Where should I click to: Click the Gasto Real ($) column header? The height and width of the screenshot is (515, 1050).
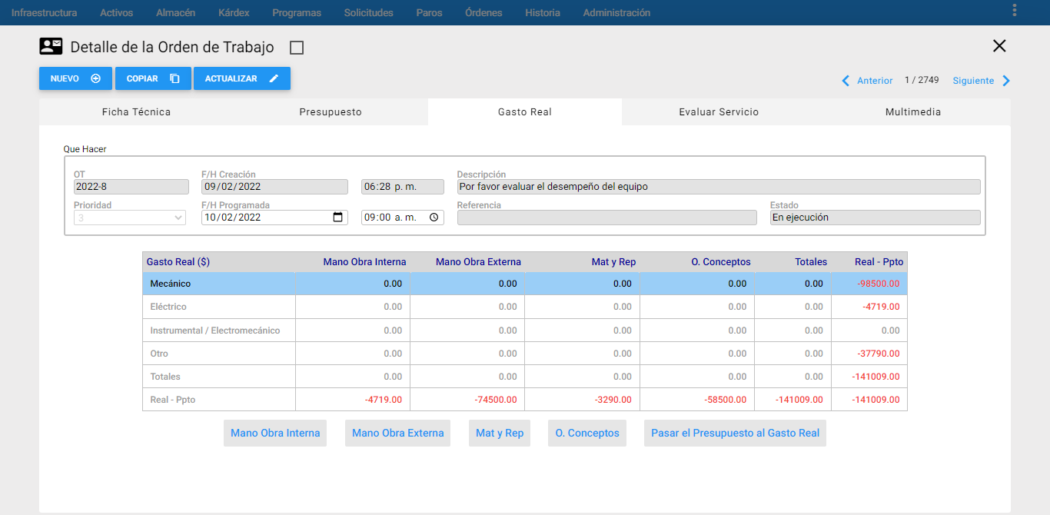click(178, 262)
